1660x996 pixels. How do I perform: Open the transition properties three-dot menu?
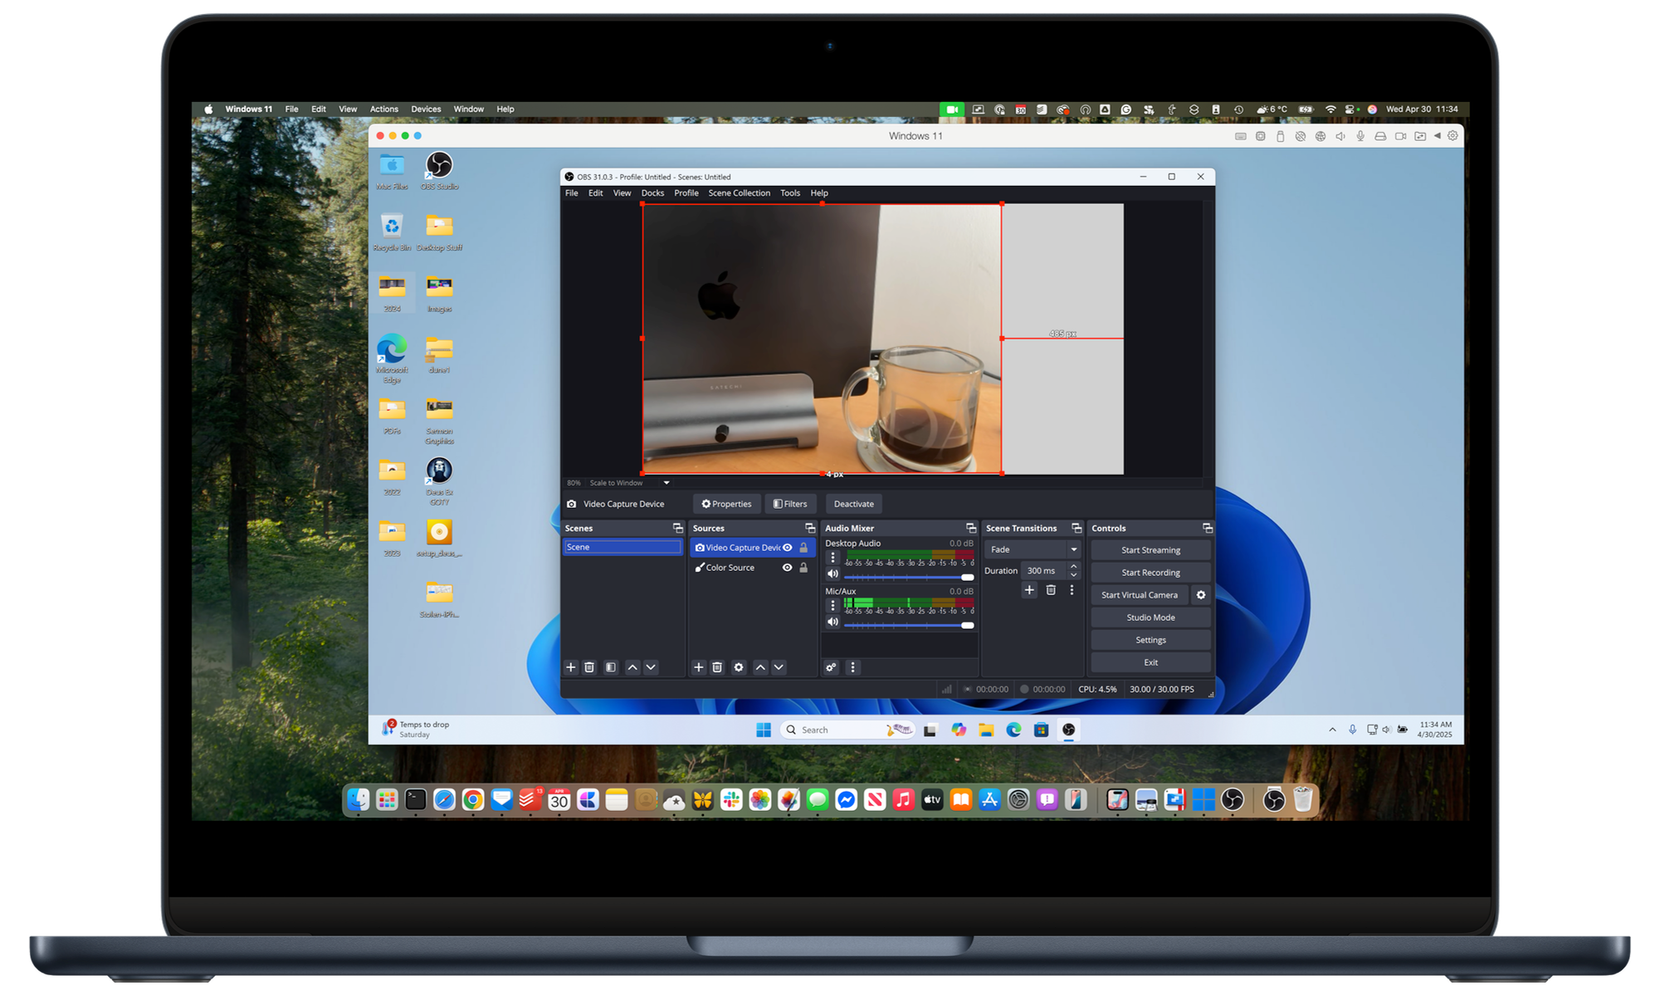tap(1072, 590)
